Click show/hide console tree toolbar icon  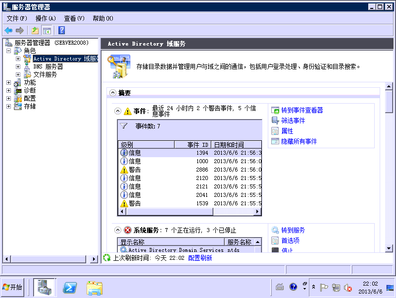pos(47,31)
